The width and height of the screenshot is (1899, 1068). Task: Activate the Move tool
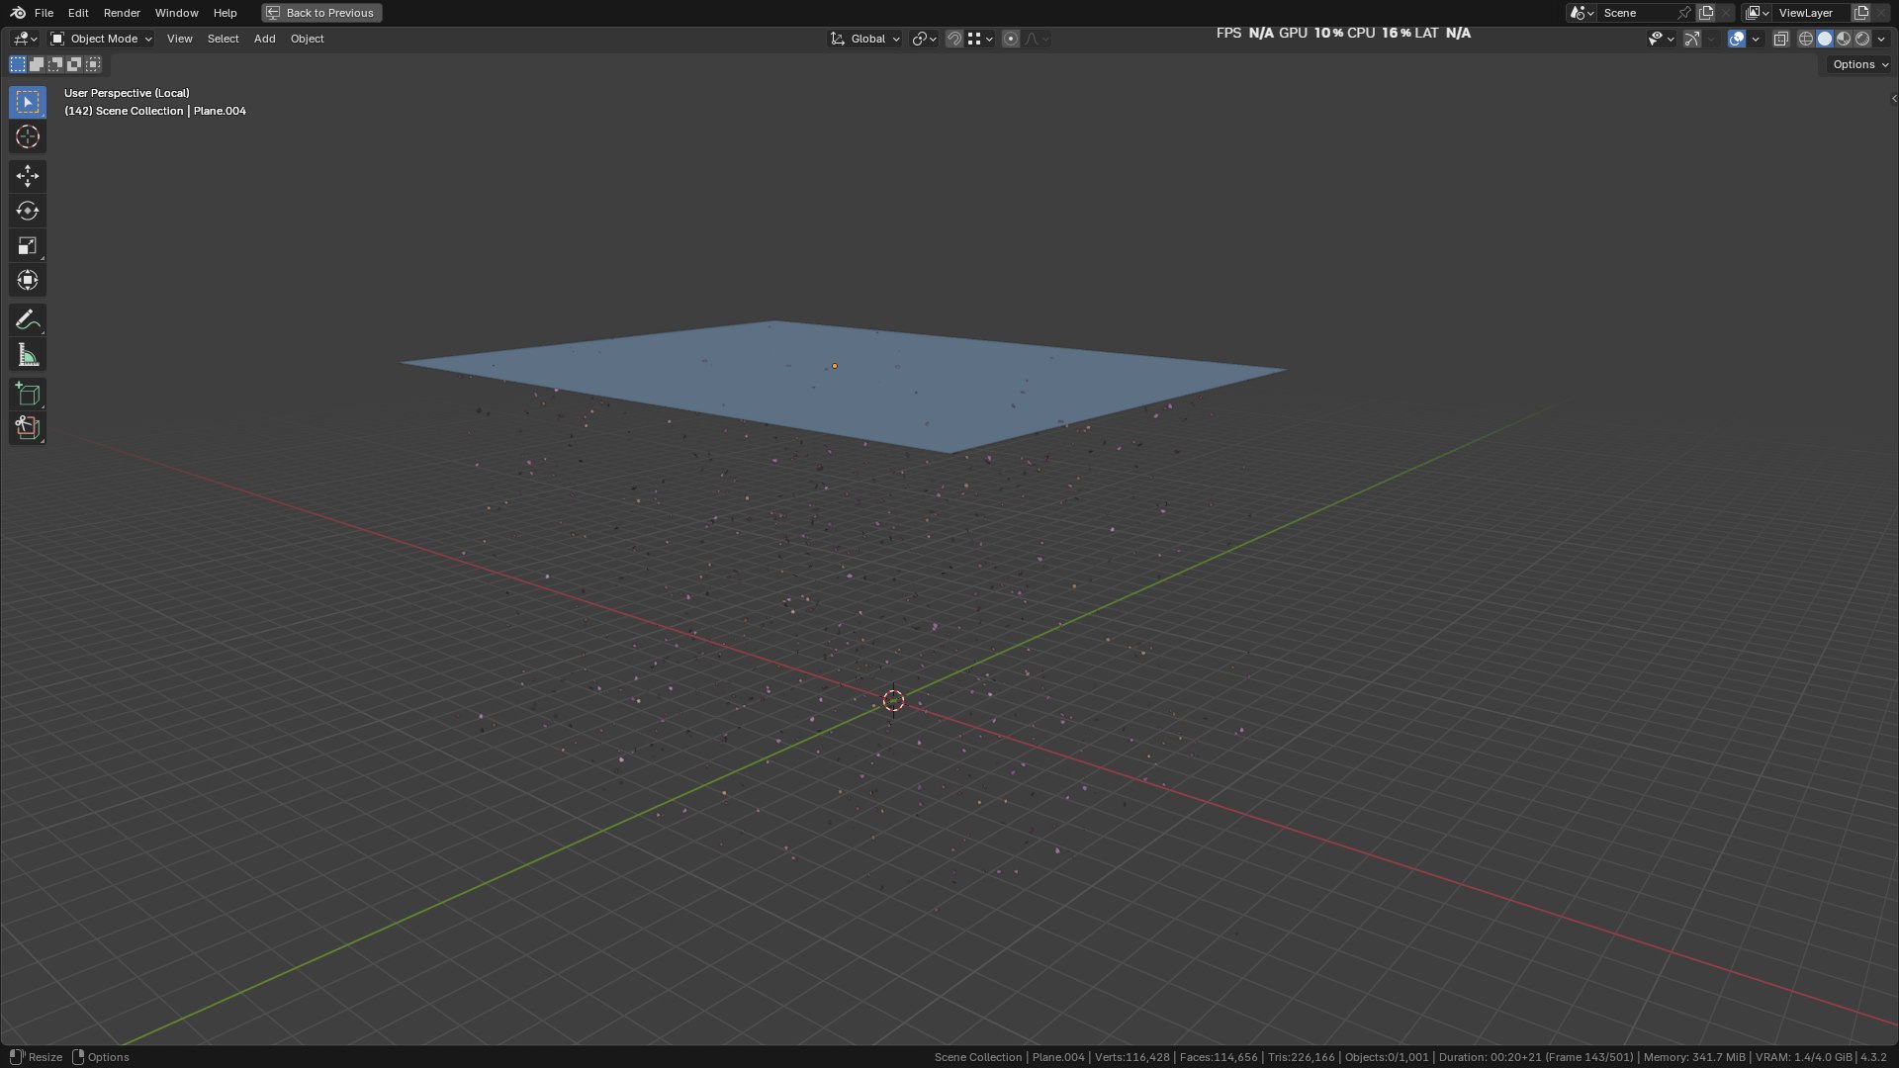(x=28, y=176)
